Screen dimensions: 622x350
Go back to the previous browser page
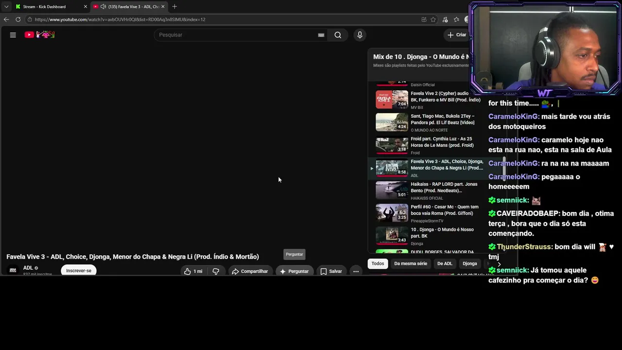(x=6, y=19)
